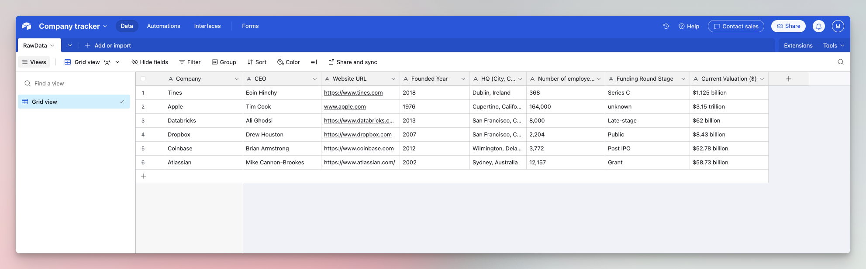Screen dimensions: 866x269
Task: Open the atlassian.com link
Action: pyautogui.click(x=359, y=163)
